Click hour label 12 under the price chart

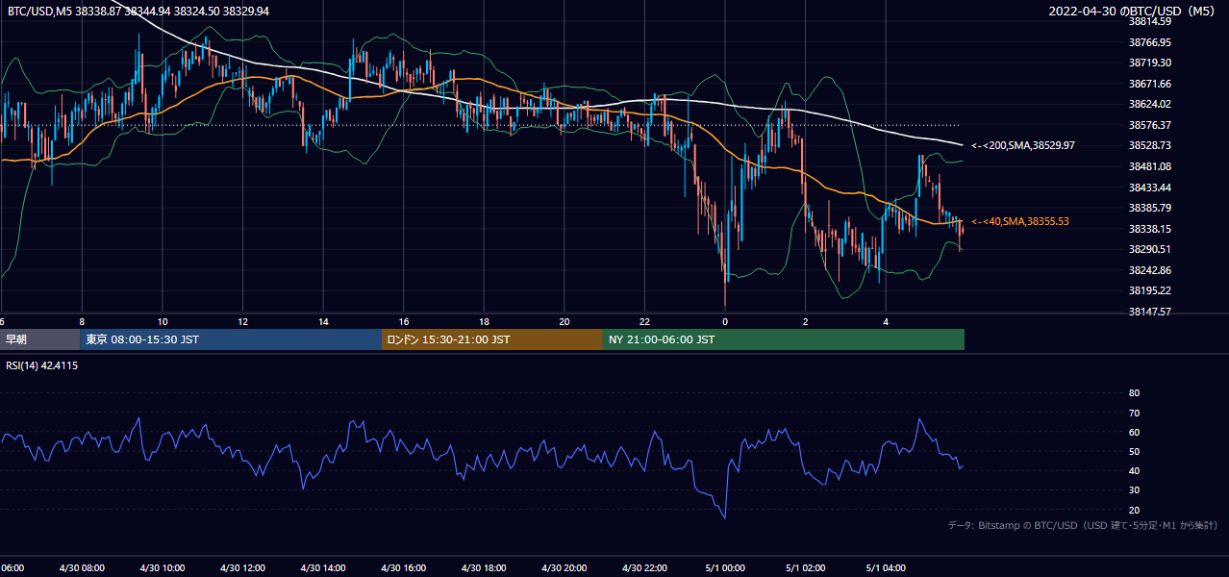(x=242, y=322)
